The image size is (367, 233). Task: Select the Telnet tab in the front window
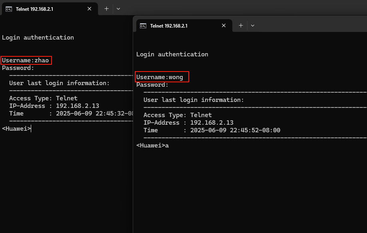[184, 26]
